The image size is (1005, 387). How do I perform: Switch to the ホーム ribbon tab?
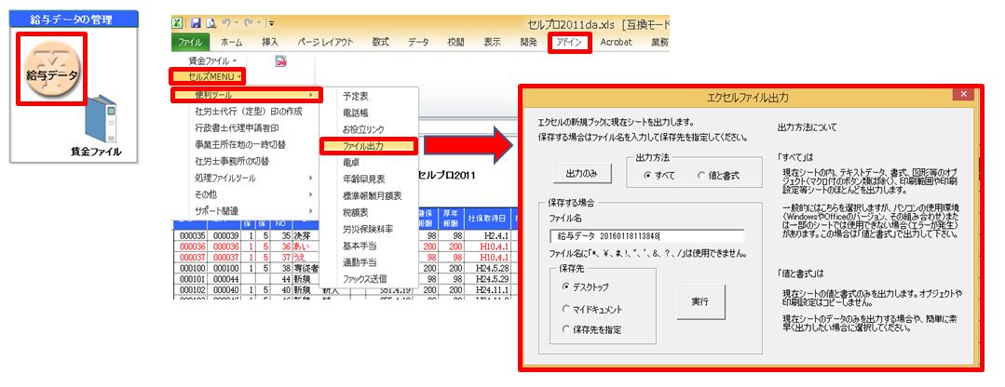(232, 42)
